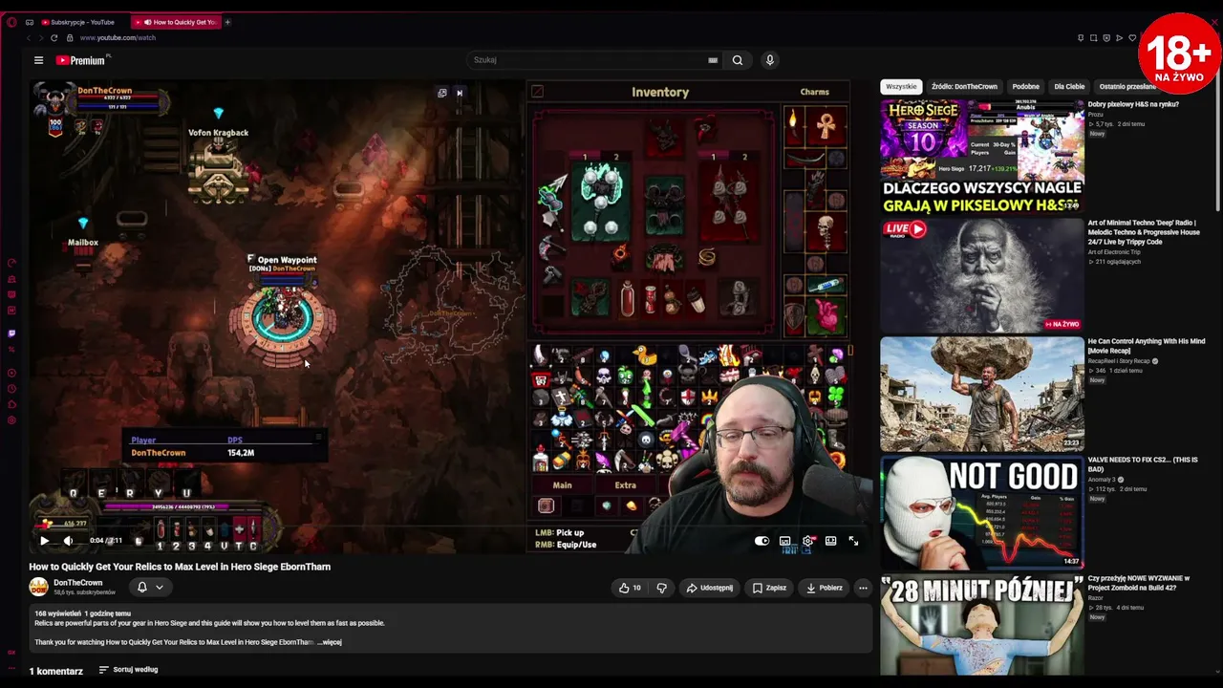The height and width of the screenshot is (688, 1223).
Task: Open Art of Minimal Techno live thumbnail
Action: 982,275
